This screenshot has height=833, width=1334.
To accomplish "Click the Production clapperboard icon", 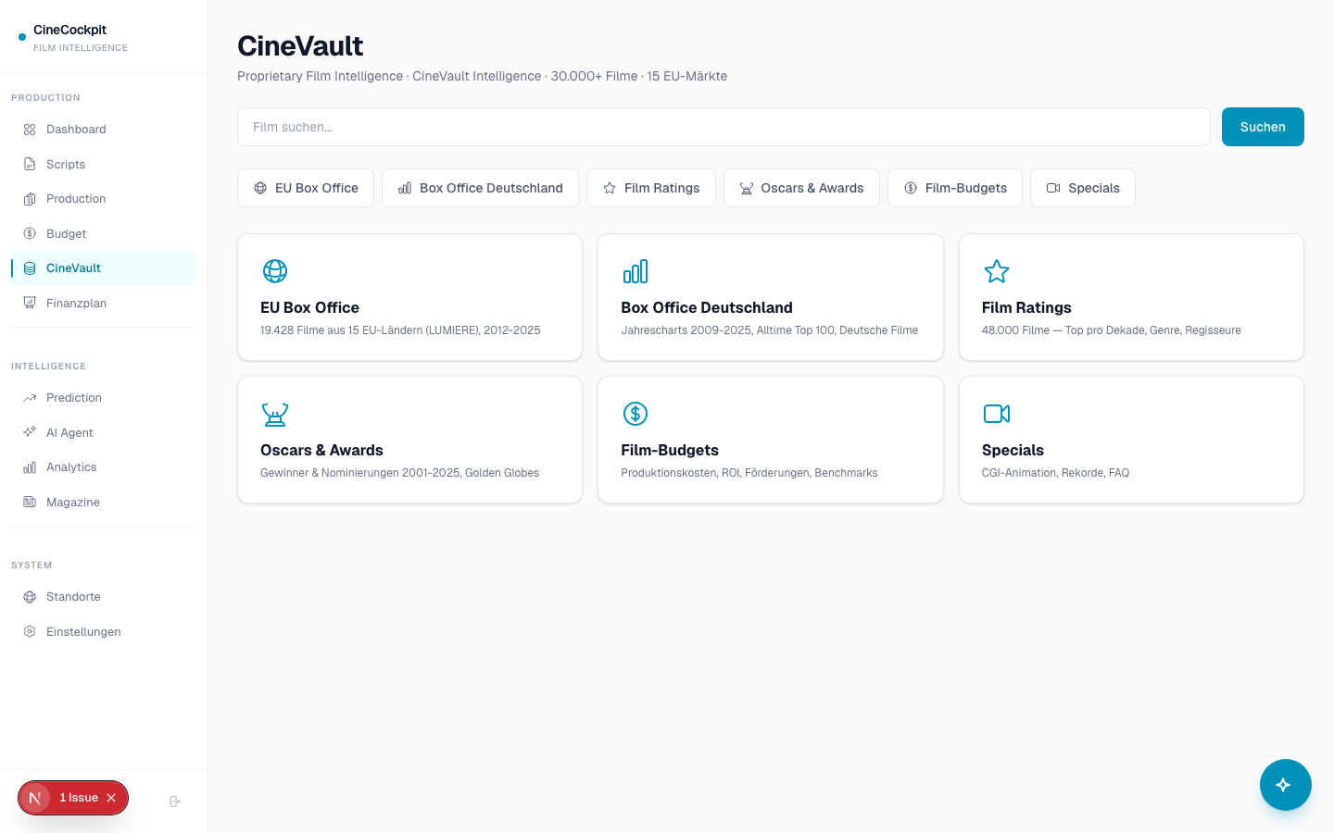I will 29,198.
